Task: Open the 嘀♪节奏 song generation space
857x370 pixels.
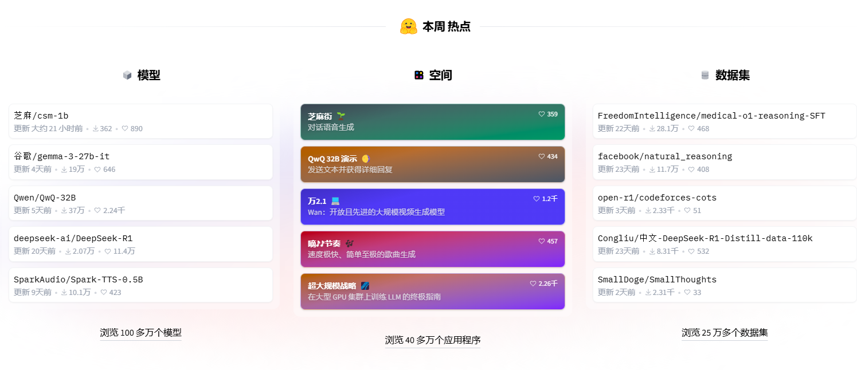Action: [433, 249]
